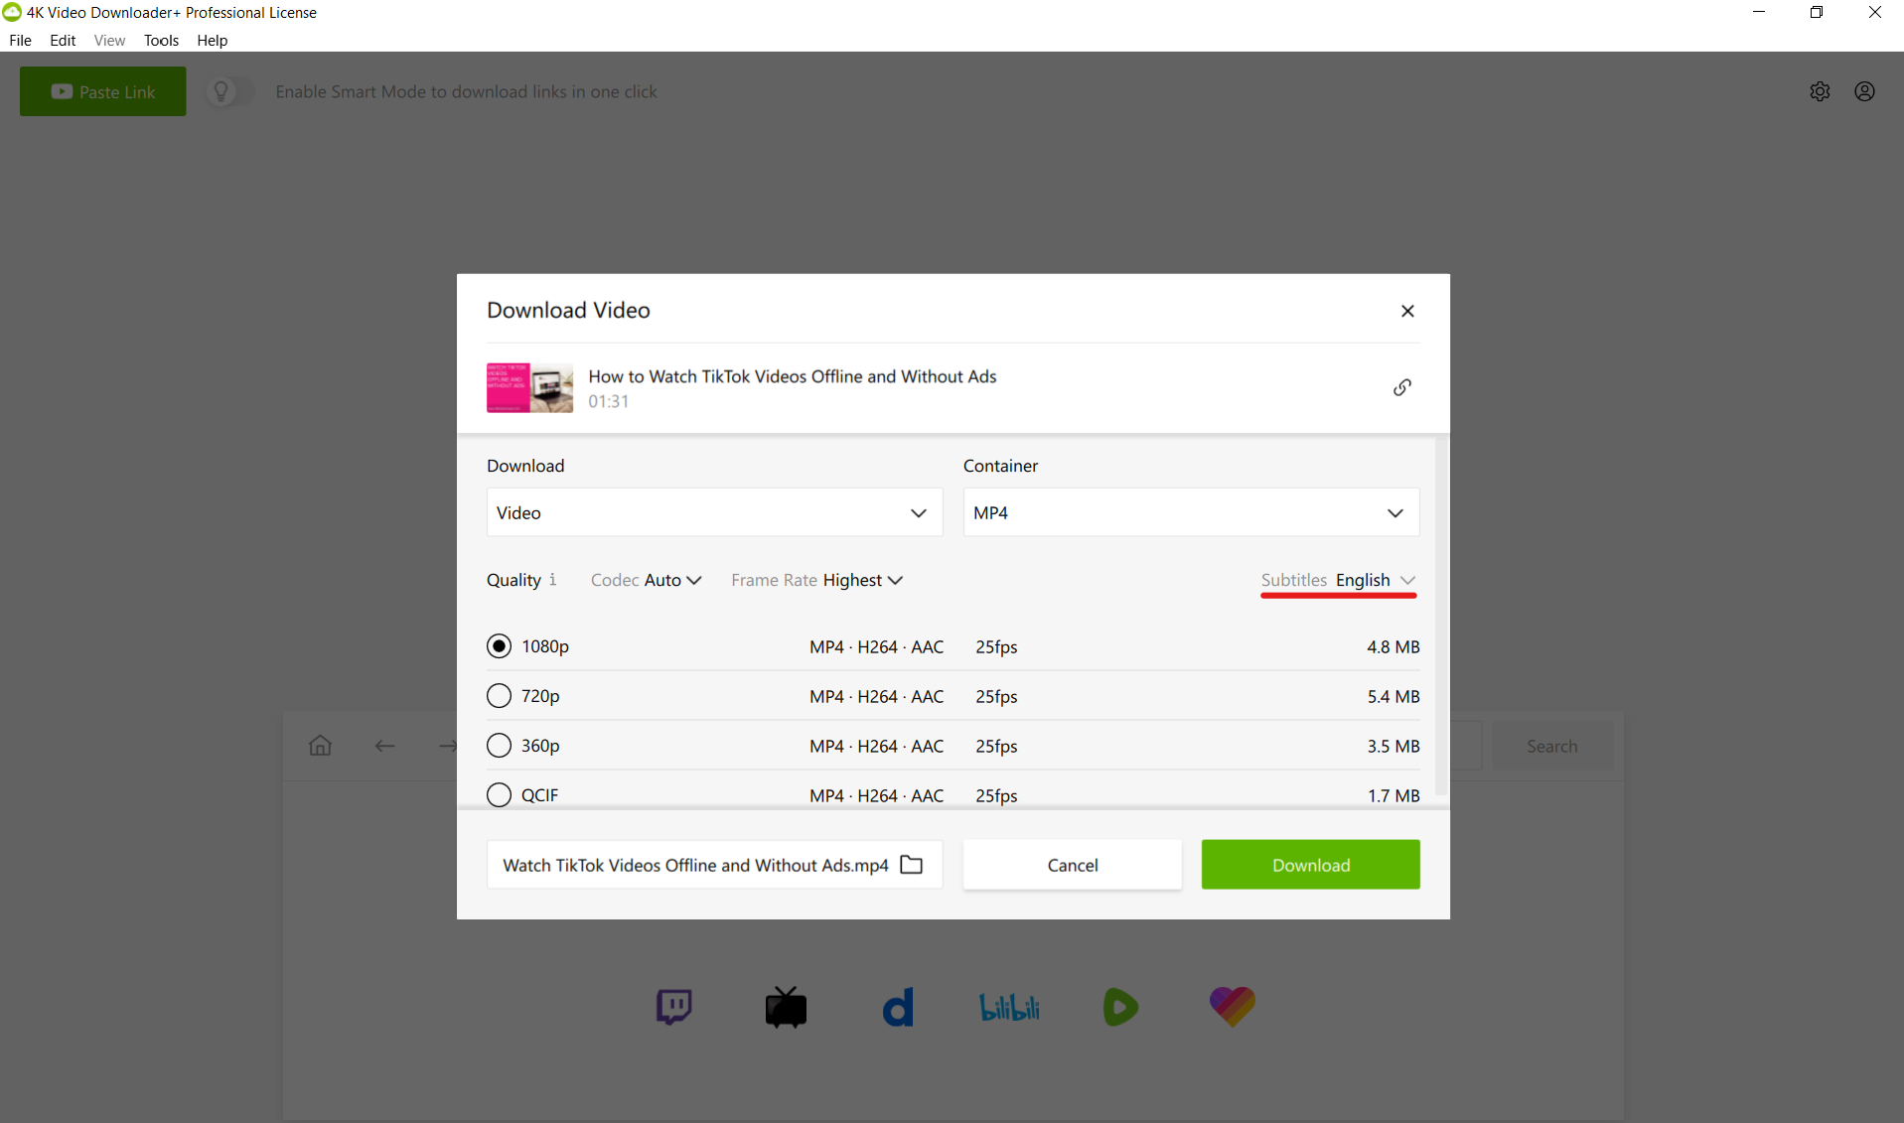Select the 720p quality option
Viewport: 1904px width, 1123px height.
coord(499,696)
